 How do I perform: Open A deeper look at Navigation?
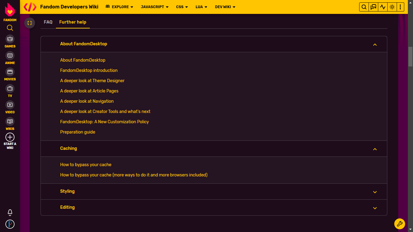[x=87, y=101]
